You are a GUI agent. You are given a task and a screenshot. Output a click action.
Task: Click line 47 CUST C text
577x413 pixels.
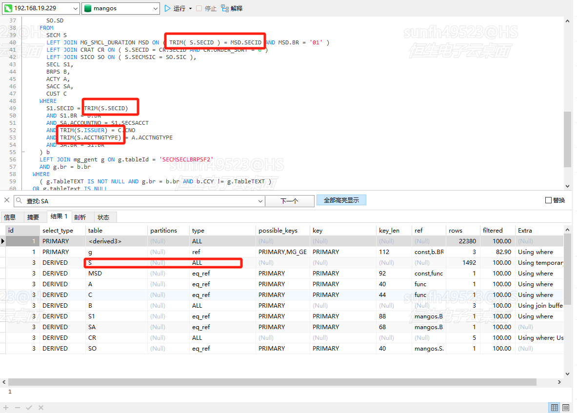pos(57,94)
